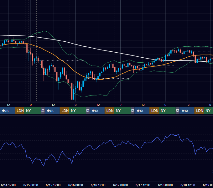Click the red dashed horizontal price line
The image size is (213, 188).
[106, 22]
